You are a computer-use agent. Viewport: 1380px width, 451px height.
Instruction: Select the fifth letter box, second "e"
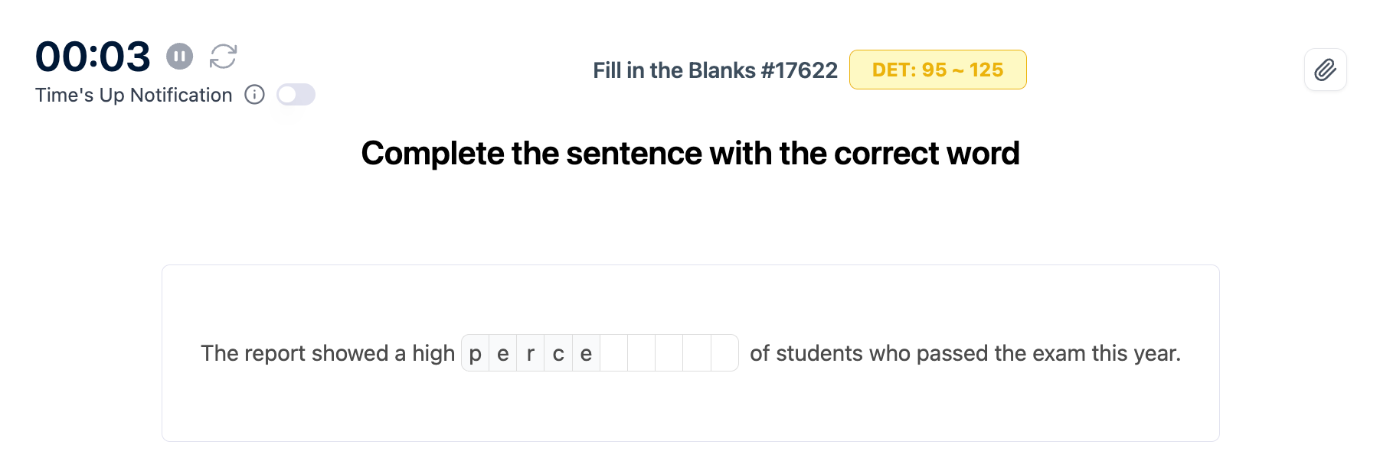click(x=586, y=353)
